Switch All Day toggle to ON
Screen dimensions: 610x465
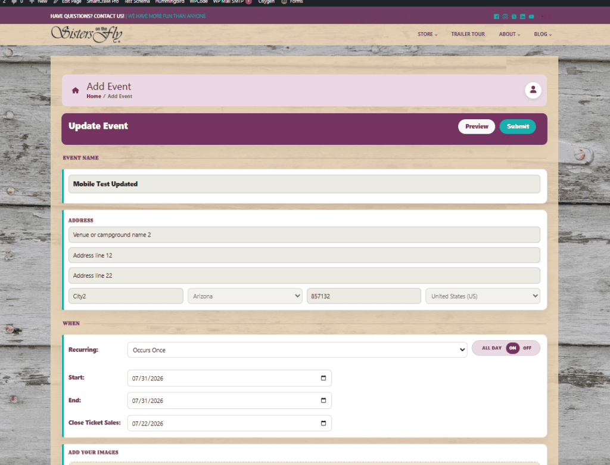512,348
